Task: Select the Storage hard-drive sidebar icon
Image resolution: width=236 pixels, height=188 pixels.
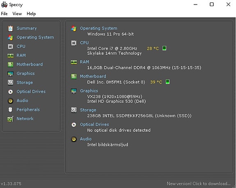Action: (x=10, y=82)
